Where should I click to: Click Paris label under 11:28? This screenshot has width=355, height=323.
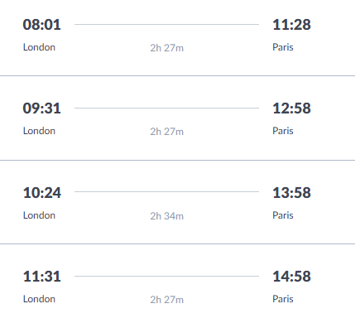pos(283,47)
